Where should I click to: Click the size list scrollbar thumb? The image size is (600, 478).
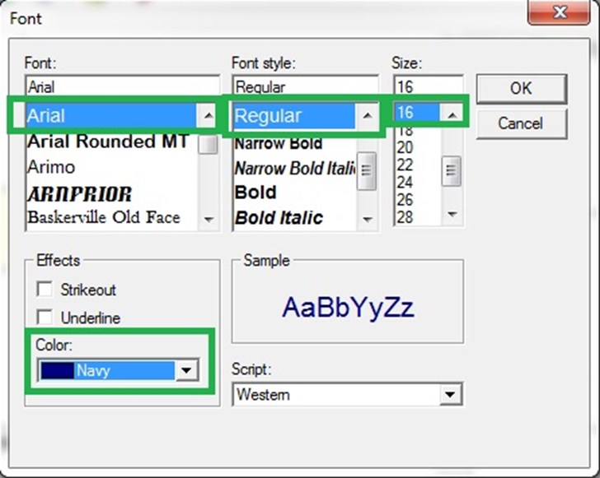click(x=452, y=171)
